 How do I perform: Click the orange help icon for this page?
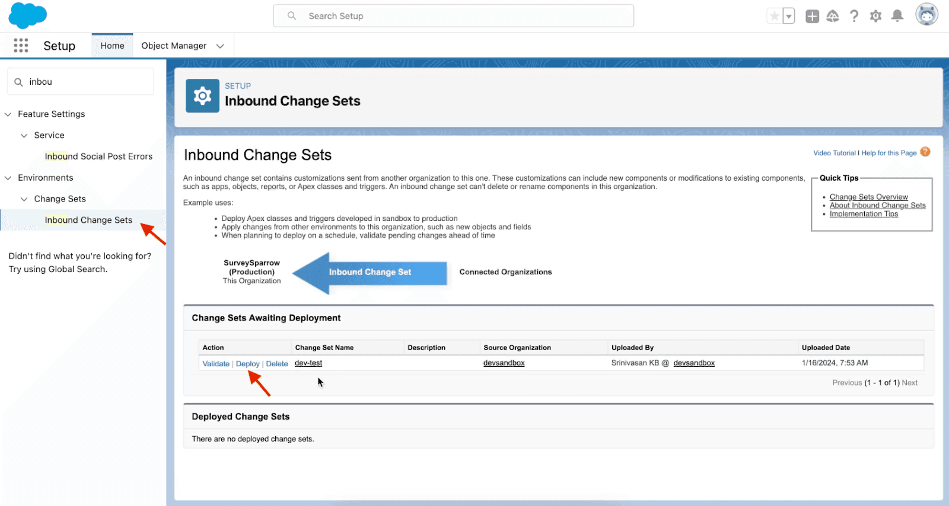925,152
